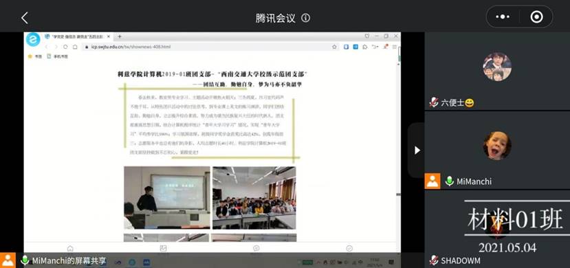Click the green round taskbar app icon
Screen dimensions: 570x268
point(132,262)
